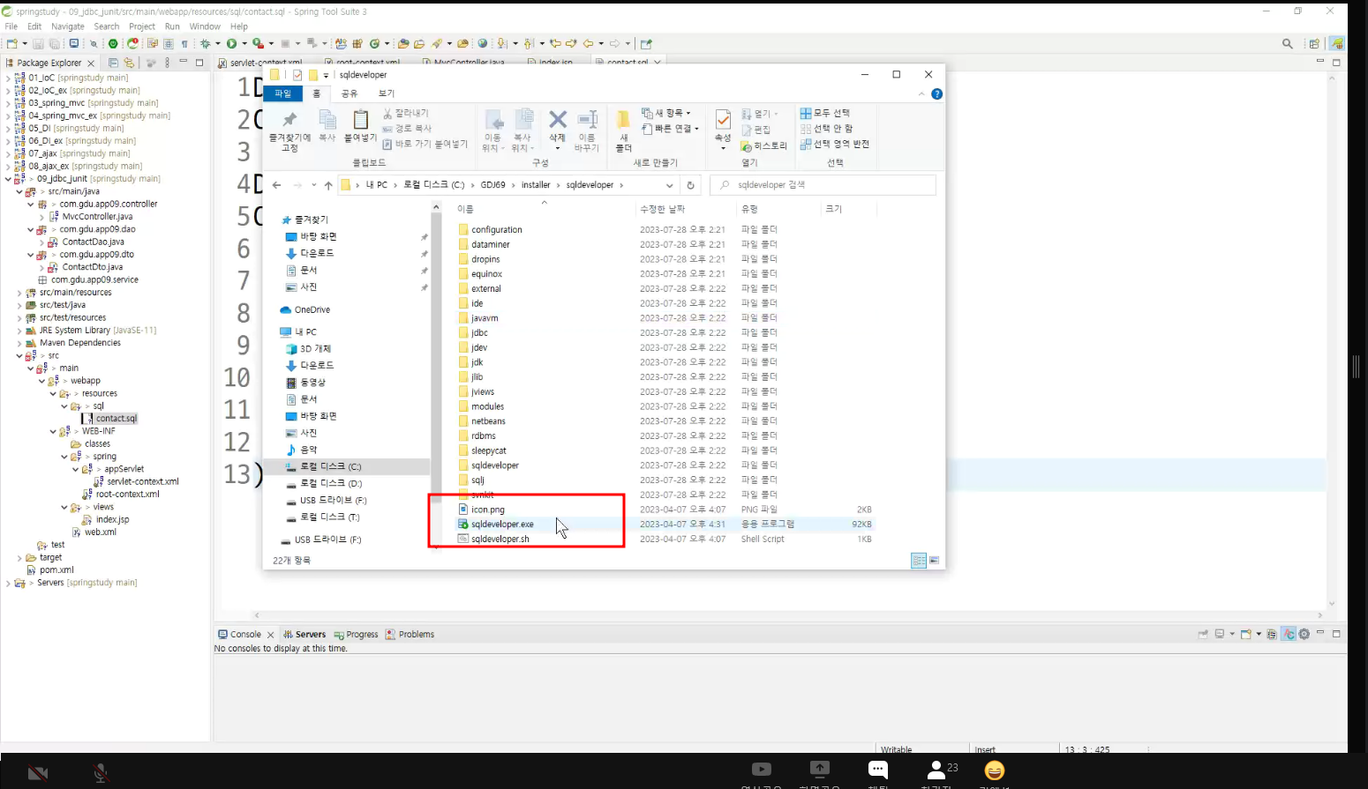Collapse the WEB-INF folder node
The width and height of the screenshot is (1368, 789).
(x=53, y=432)
